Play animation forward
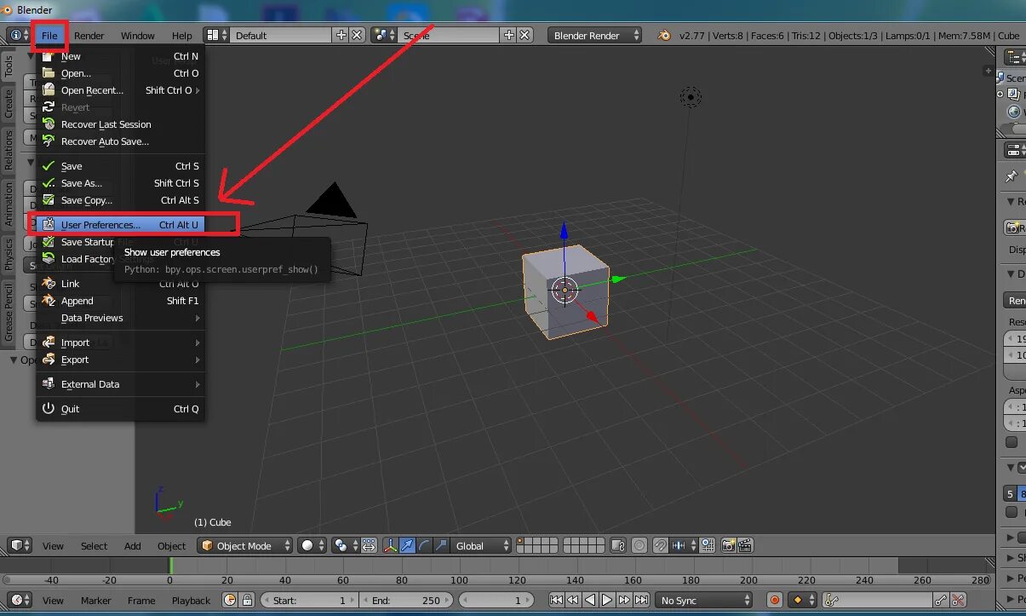Image resolution: width=1026 pixels, height=616 pixels. pyautogui.click(x=607, y=601)
